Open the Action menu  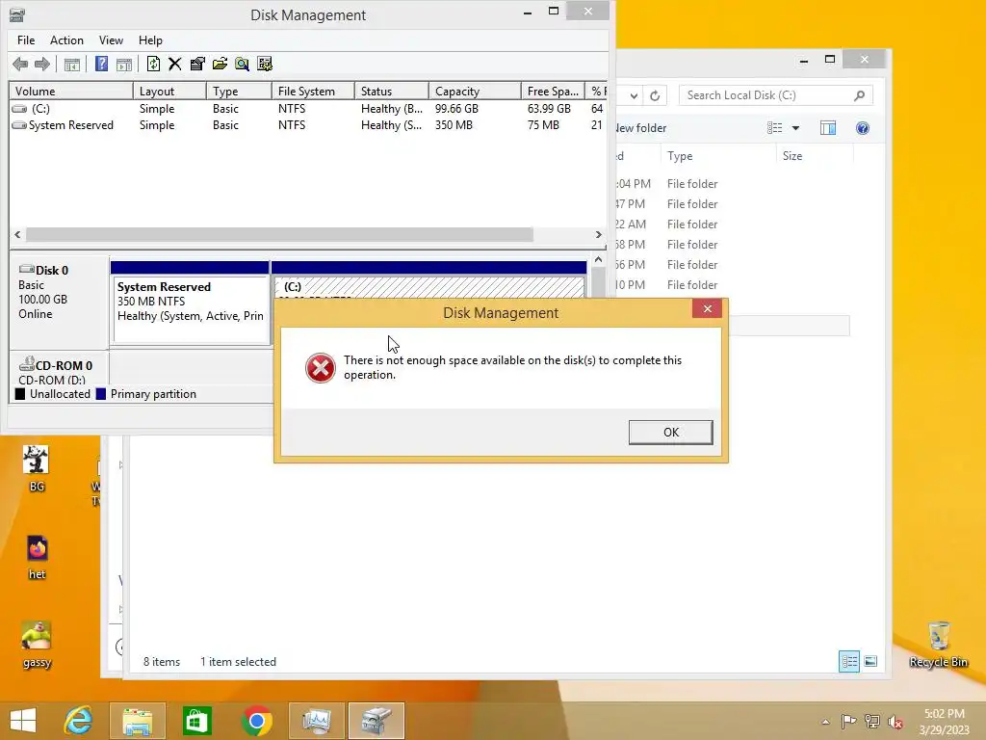point(66,40)
